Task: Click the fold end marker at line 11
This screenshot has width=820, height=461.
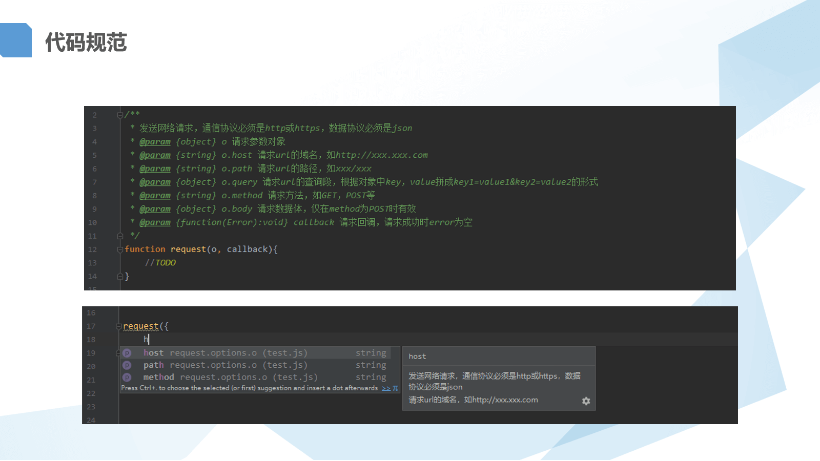Action: [x=120, y=236]
